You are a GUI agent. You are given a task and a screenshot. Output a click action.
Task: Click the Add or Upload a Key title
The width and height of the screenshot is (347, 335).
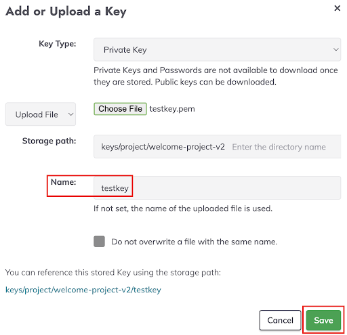pyautogui.click(x=66, y=12)
